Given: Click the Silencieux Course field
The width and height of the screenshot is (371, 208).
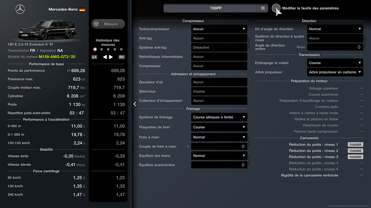Looking at the screenshot, I should 219,91.
